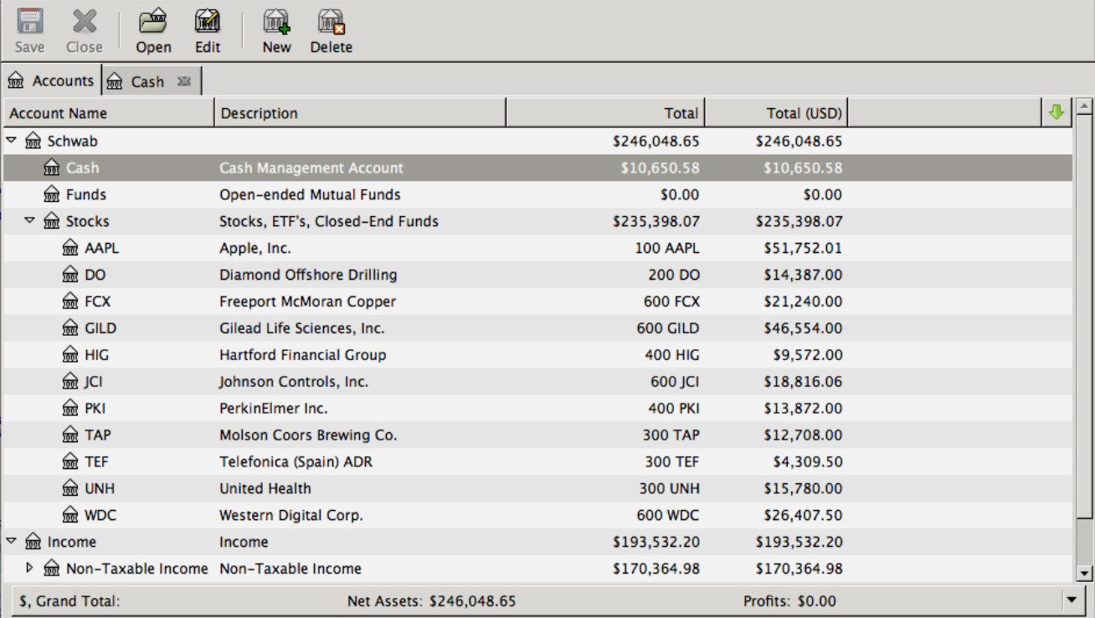Open the Grand Total footer dropdown
Image resolution: width=1095 pixels, height=618 pixels.
coord(1072,600)
